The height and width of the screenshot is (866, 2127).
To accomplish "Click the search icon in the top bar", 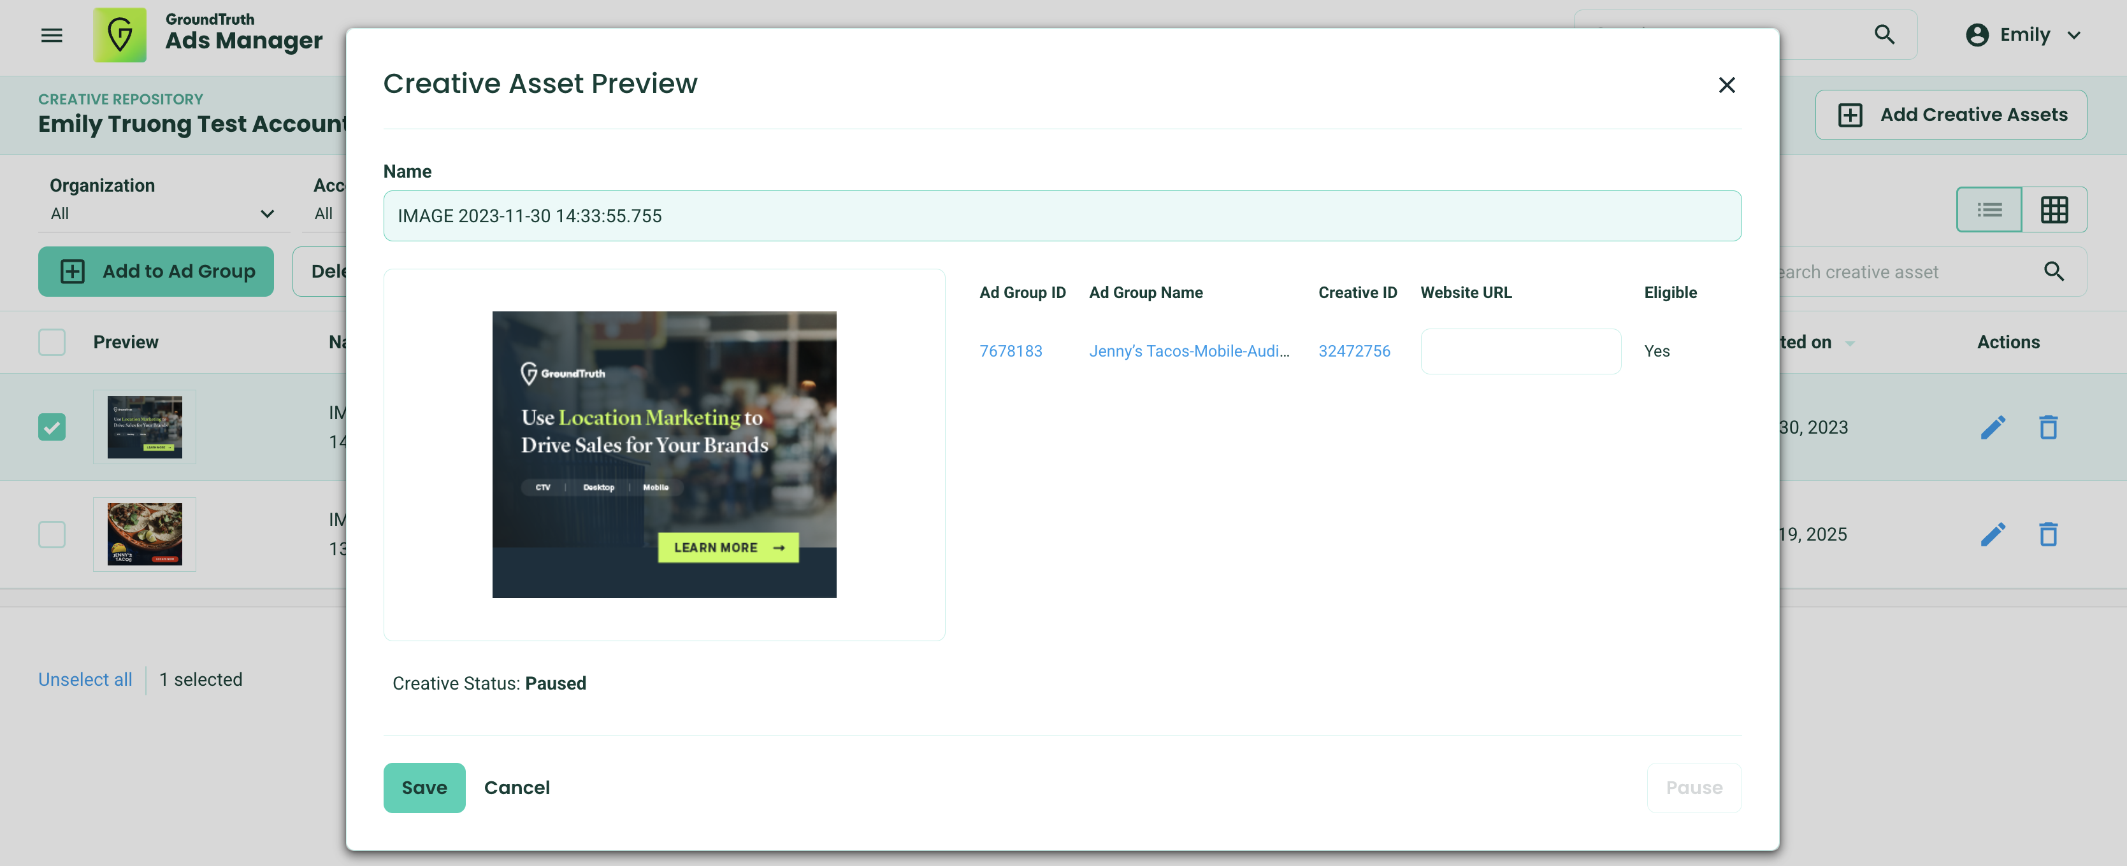I will click(1884, 34).
